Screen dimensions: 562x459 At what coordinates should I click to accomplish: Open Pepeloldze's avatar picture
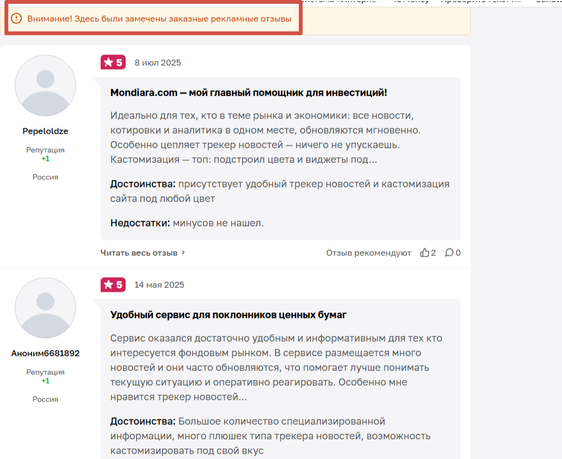click(x=46, y=85)
